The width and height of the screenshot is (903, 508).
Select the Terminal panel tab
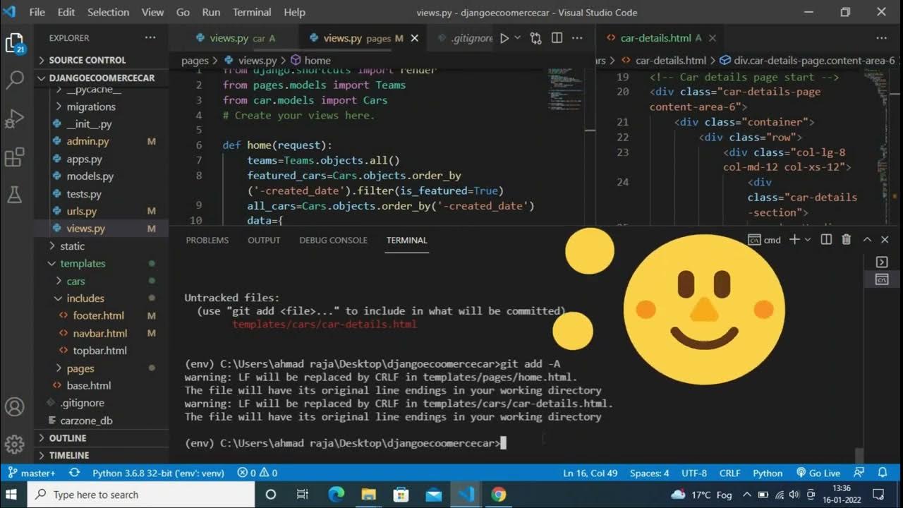406,240
